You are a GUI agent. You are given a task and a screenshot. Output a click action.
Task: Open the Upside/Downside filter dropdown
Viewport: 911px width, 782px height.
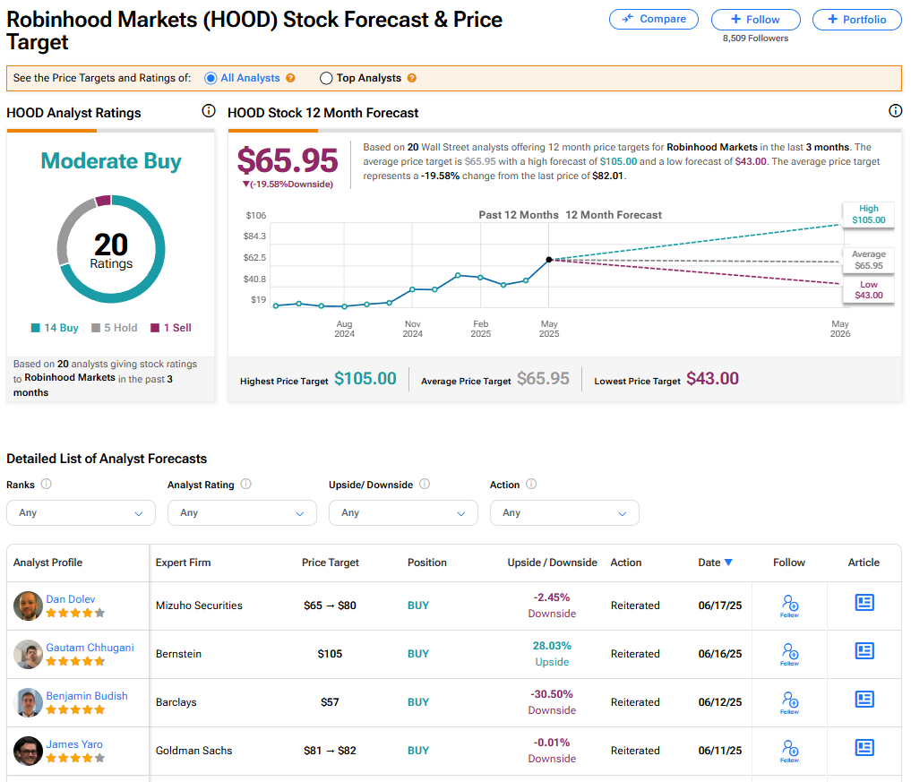click(403, 513)
